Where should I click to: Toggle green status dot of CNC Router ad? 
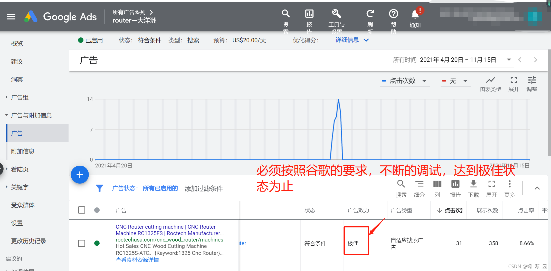97,243
